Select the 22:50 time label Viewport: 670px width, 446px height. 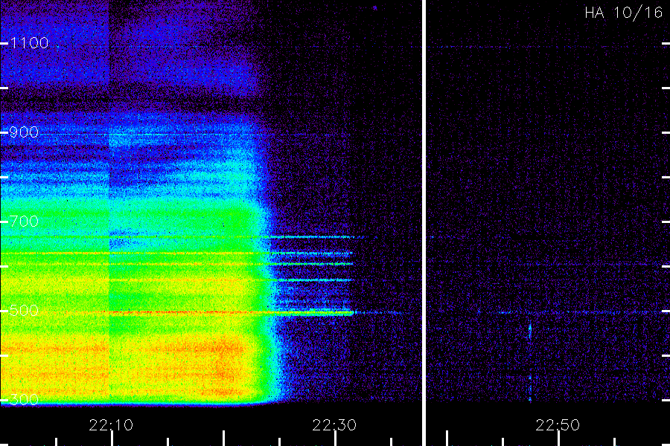tap(558, 425)
